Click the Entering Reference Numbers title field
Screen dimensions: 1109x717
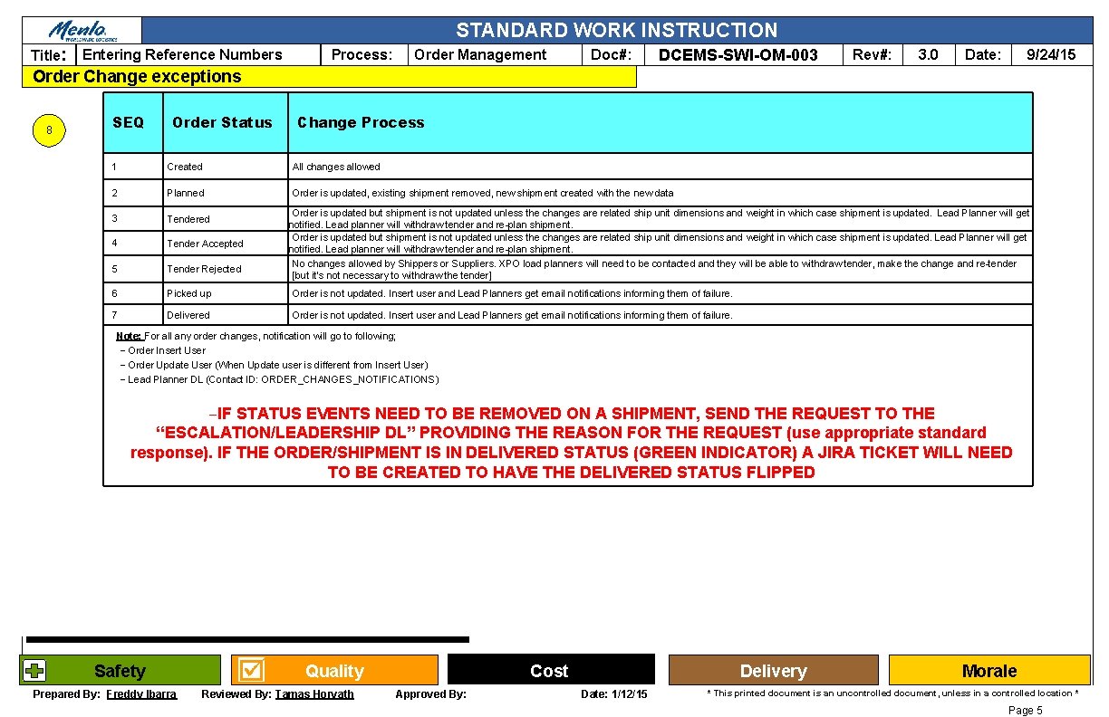point(182,54)
